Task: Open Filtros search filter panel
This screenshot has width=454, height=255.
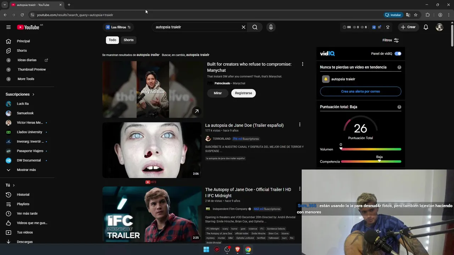Action: pyautogui.click(x=391, y=40)
